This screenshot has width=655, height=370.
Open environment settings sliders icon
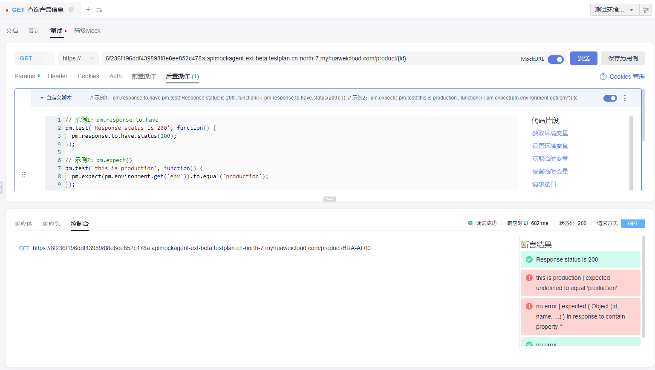(x=646, y=10)
